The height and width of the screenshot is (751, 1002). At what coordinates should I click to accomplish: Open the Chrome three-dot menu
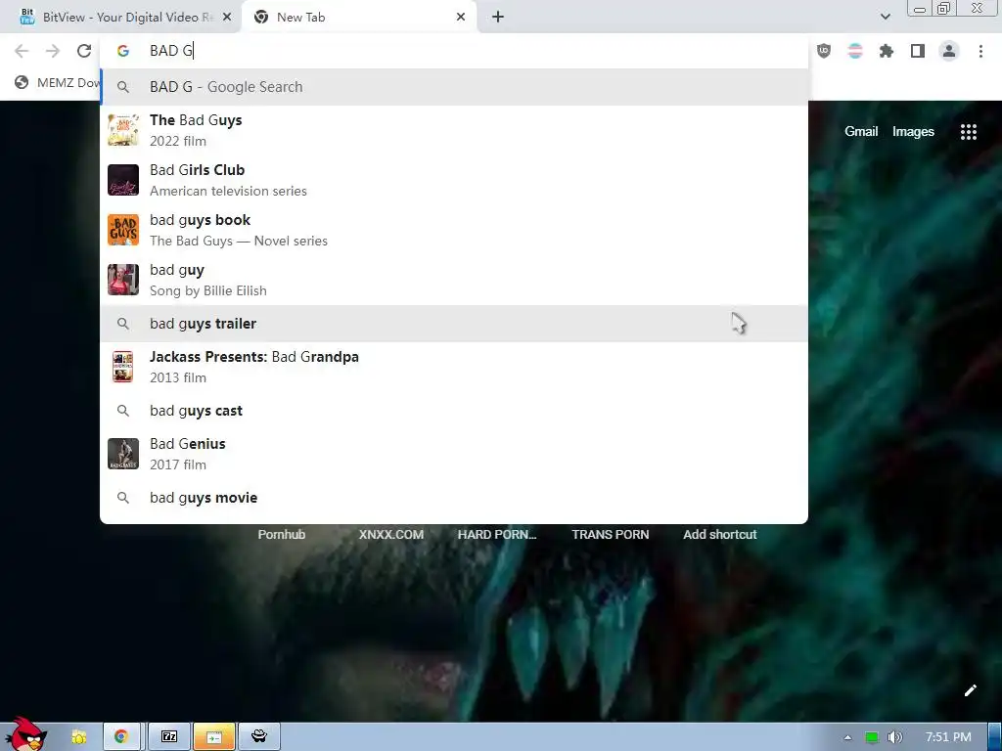click(x=980, y=51)
